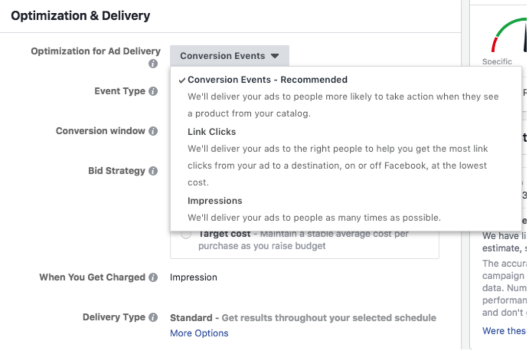Click the Bid Strategy field label
This screenshot has width=529, height=351.
(117, 171)
